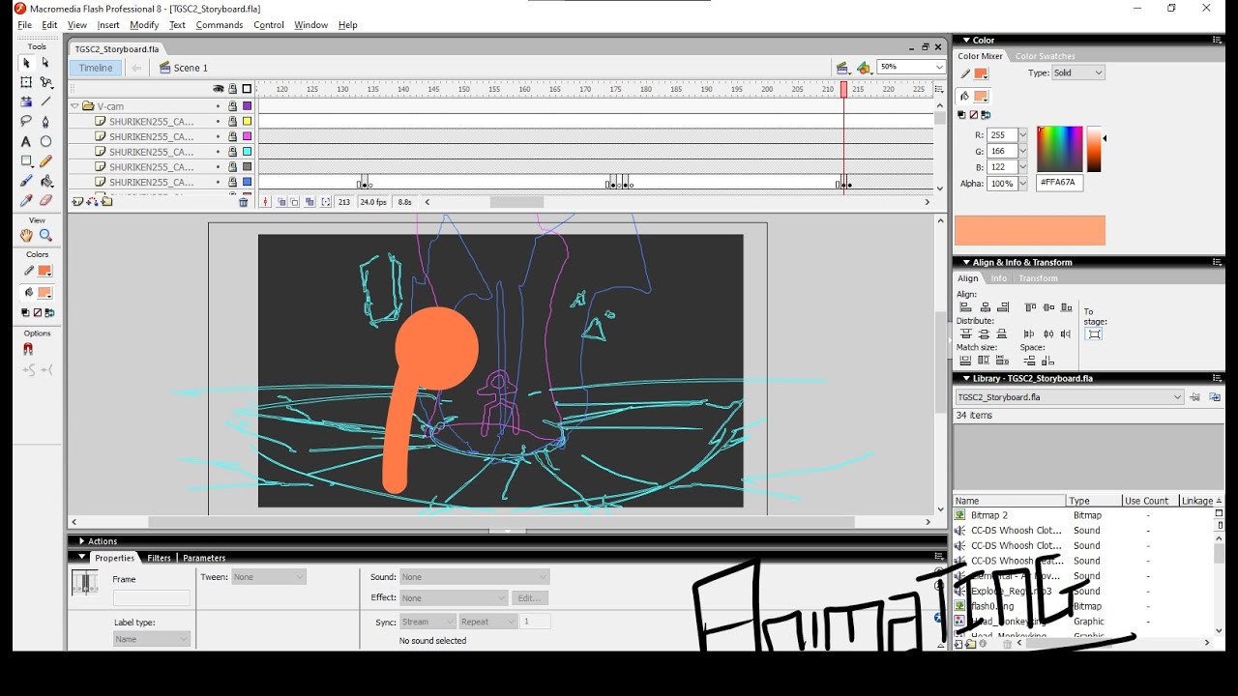Click the Align left edge icon

(x=965, y=307)
